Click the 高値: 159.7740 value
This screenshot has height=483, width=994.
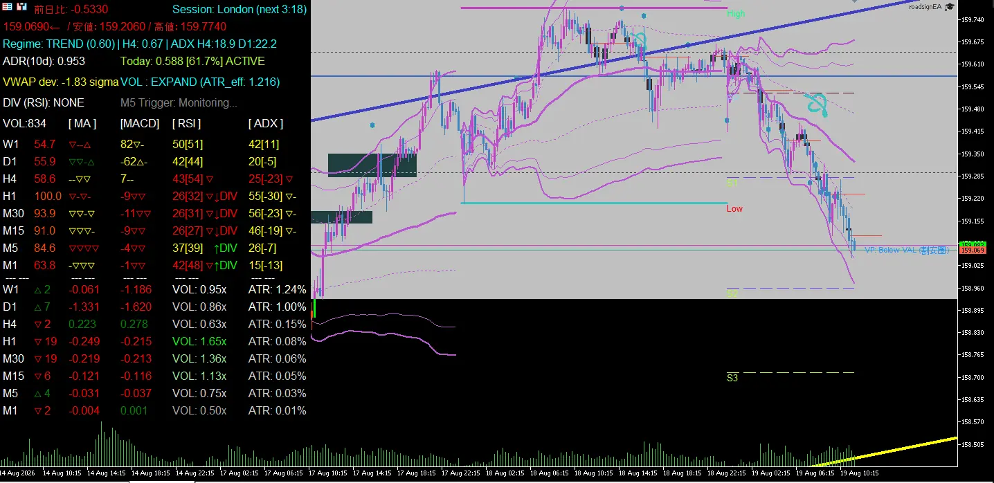(x=192, y=27)
